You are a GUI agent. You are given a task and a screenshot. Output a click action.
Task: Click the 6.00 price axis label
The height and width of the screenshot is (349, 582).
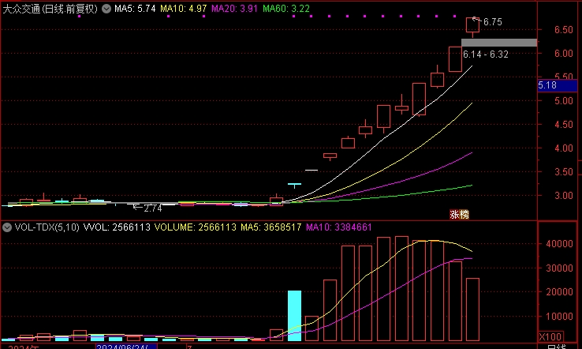[563, 54]
